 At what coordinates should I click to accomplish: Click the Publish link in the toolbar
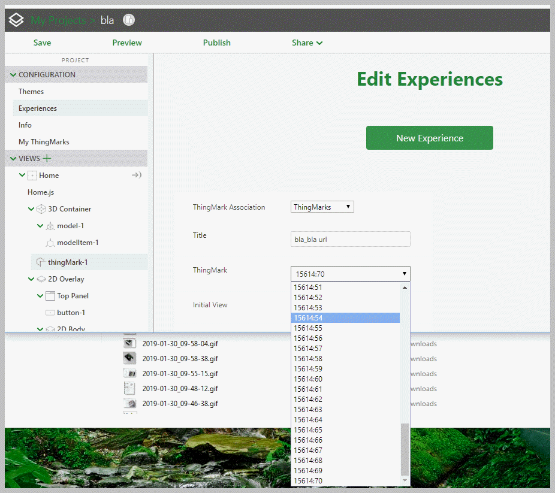(216, 43)
